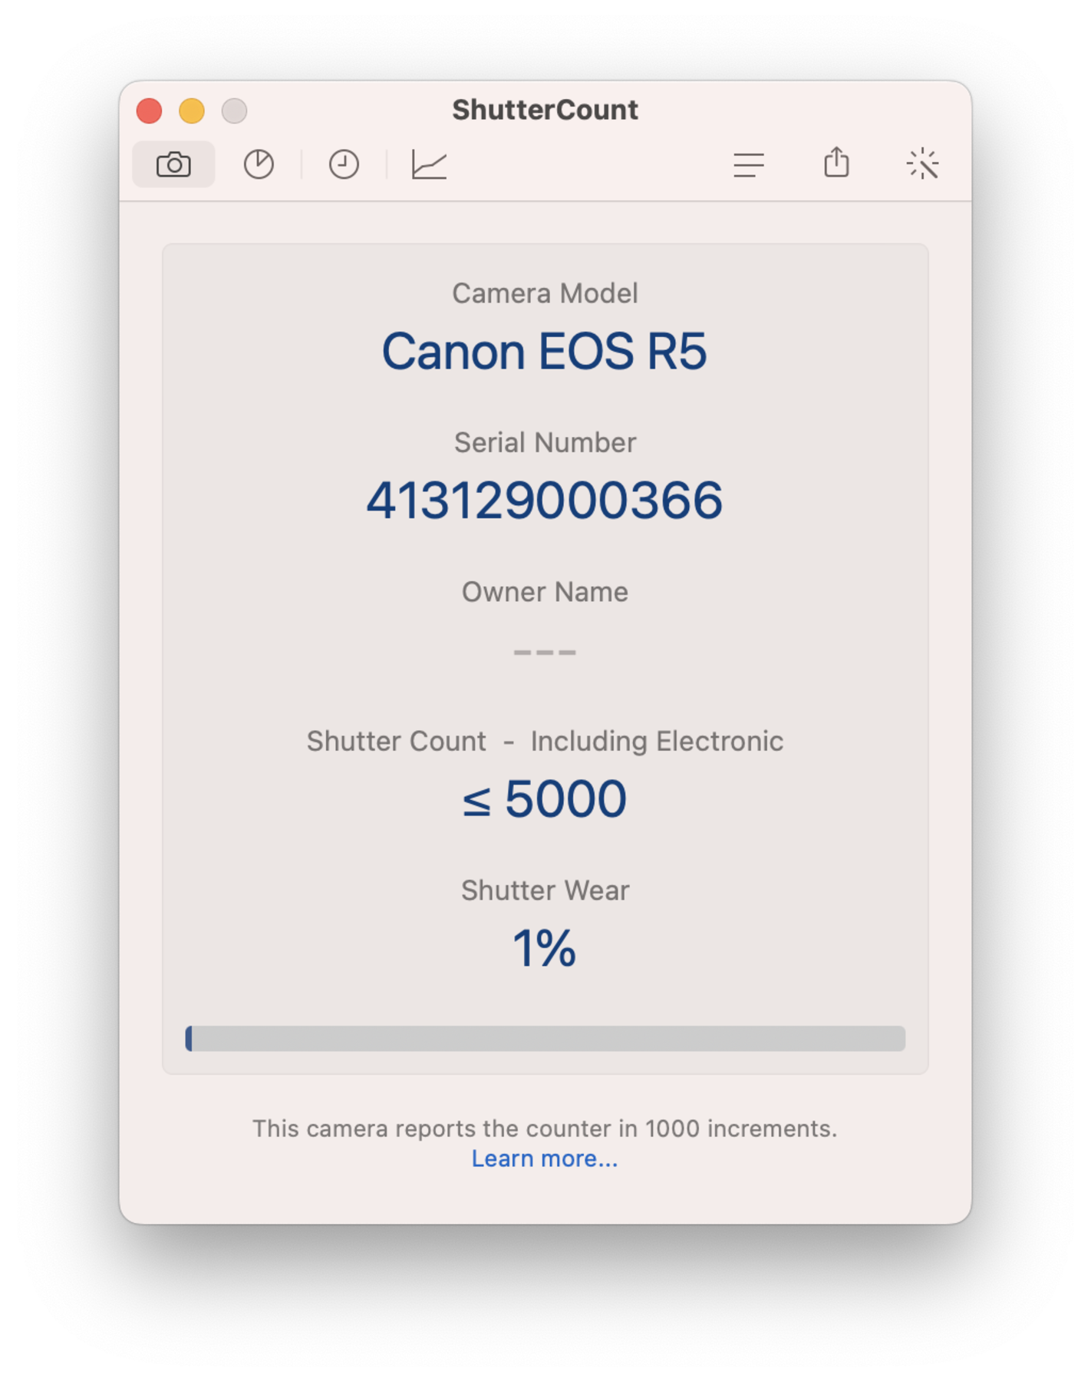Click the share export icon

coord(836,163)
